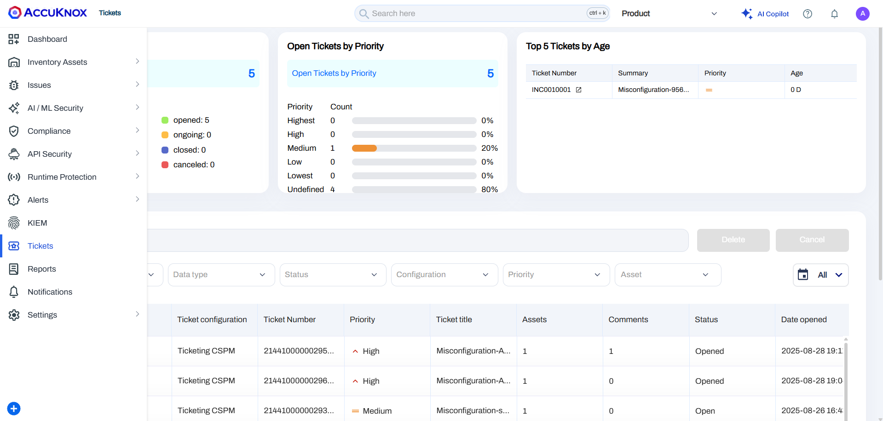This screenshot has width=883, height=421.
Task: Toggle the opened legend item
Action: click(185, 120)
